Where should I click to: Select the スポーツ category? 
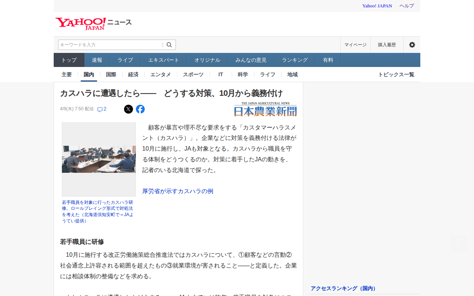click(193, 74)
